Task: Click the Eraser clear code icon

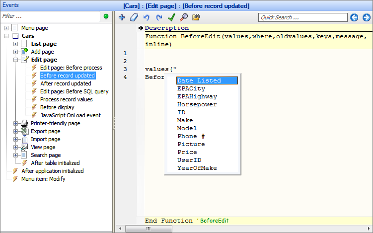Action: point(134,17)
